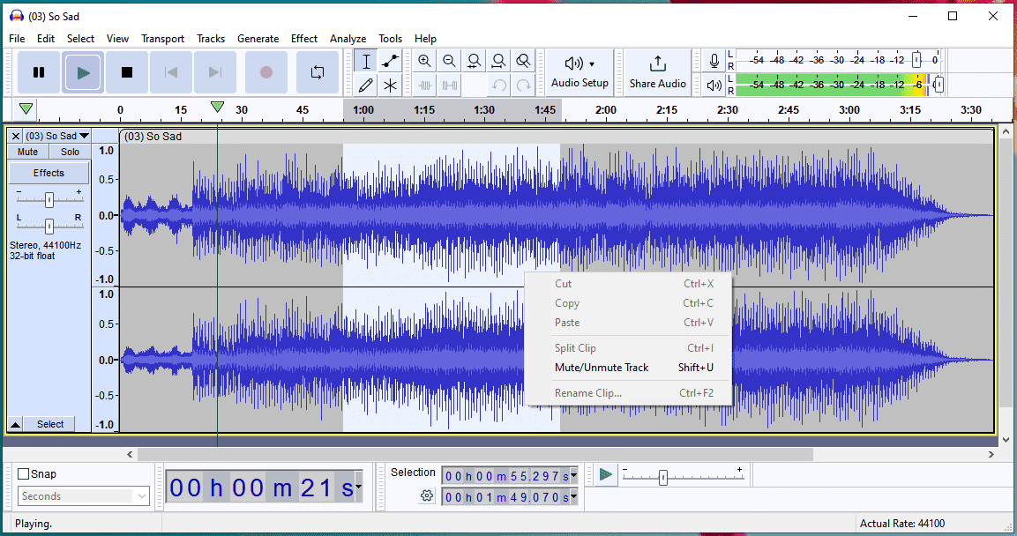Pause playback with the Pause button
Screen dimensions: 1017x536
click(39, 72)
